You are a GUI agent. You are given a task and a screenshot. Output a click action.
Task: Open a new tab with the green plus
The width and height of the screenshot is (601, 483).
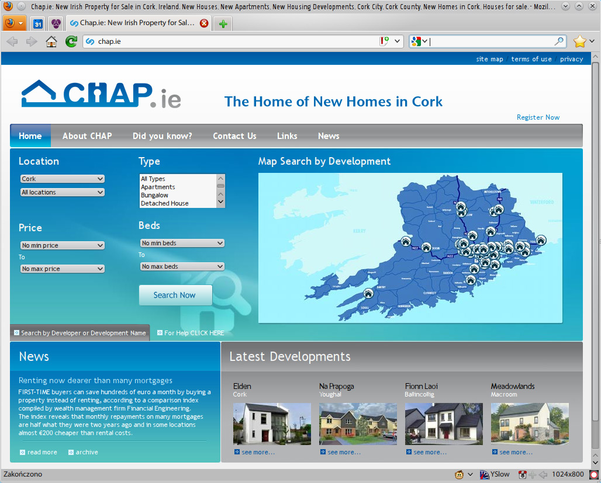(x=223, y=24)
